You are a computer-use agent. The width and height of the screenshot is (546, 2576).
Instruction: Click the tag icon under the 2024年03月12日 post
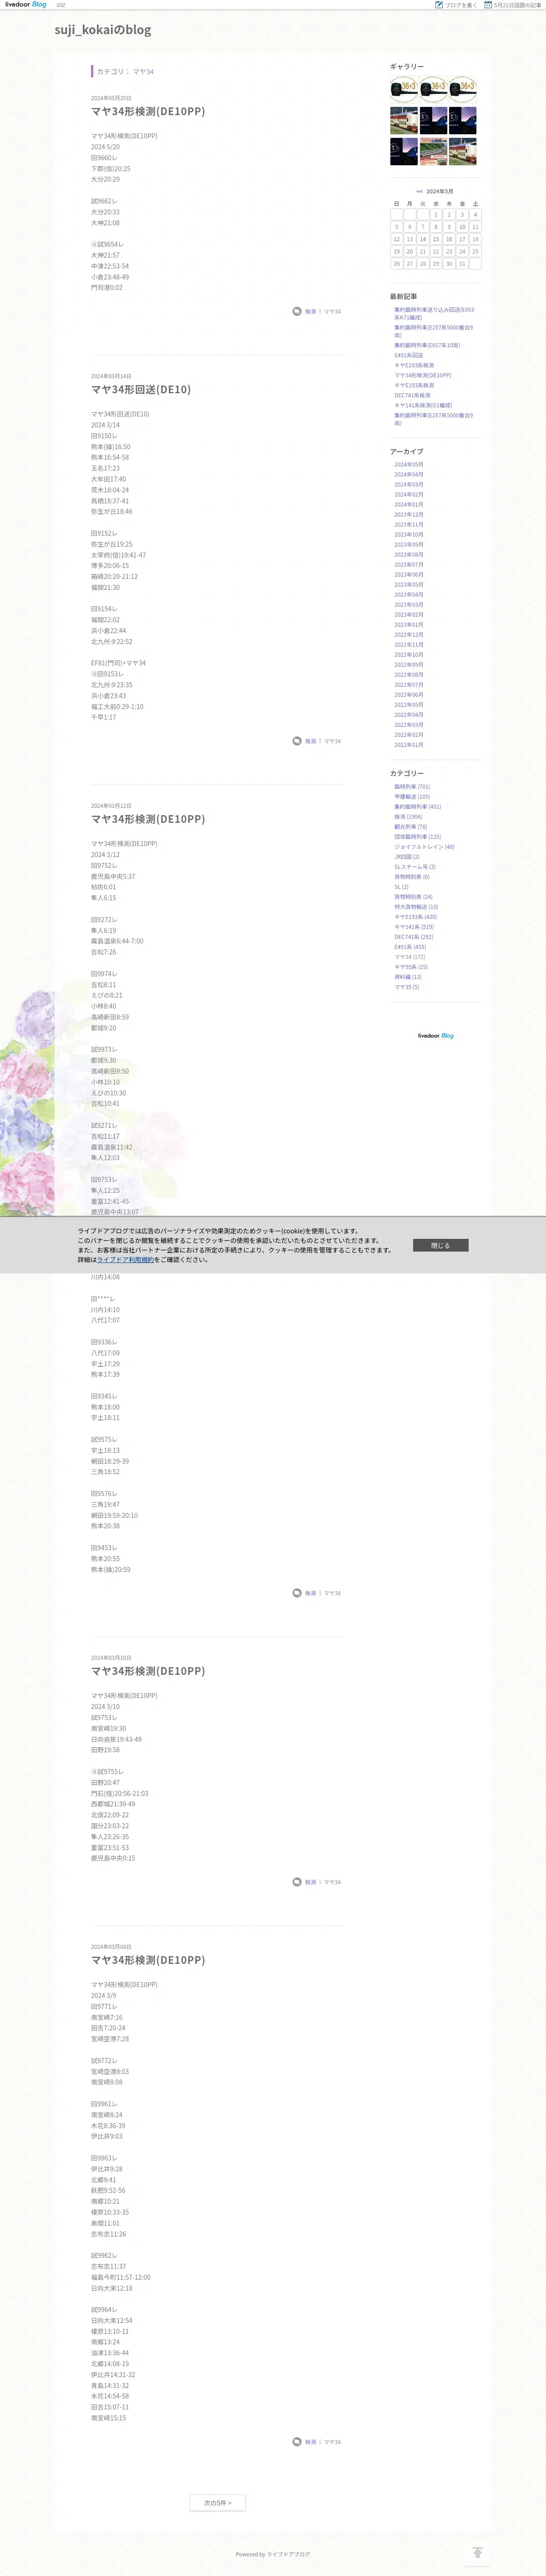pos(297,1593)
